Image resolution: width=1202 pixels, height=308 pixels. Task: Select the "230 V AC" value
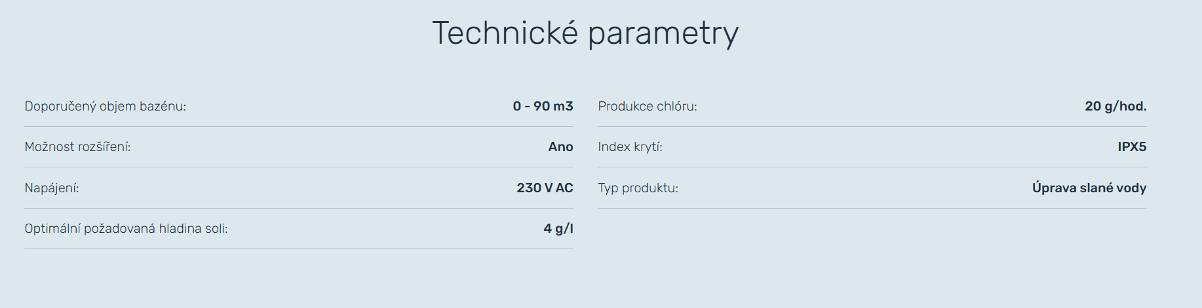click(x=545, y=188)
